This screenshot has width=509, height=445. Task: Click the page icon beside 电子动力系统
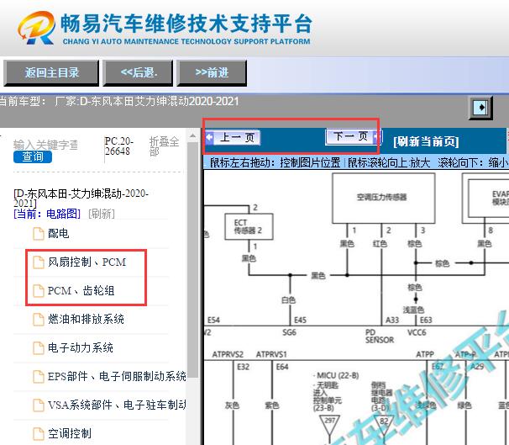tap(39, 348)
